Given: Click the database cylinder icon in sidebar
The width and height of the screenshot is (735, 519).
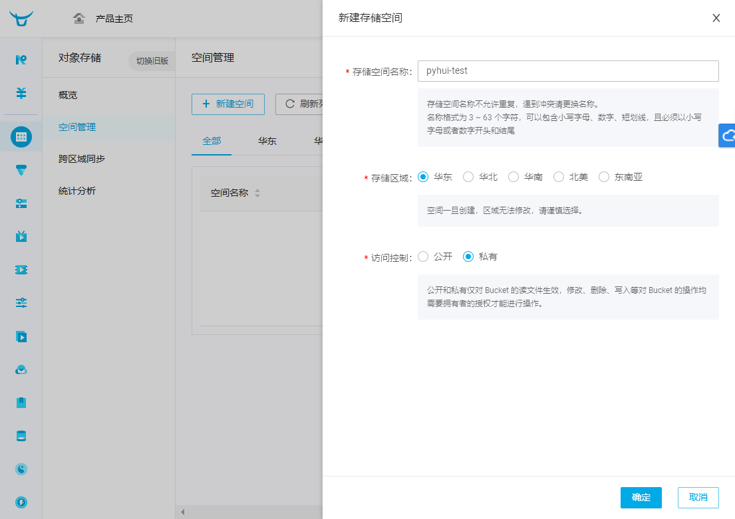Looking at the screenshot, I should [21, 436].
